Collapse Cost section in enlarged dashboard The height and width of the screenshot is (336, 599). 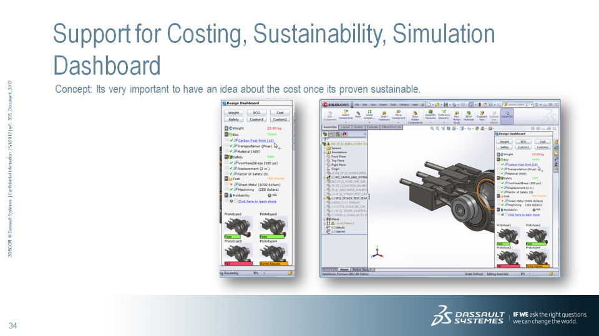[x=226, y=179]
